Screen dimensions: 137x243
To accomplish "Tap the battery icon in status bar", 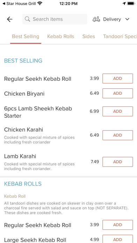I will (131, 3).
